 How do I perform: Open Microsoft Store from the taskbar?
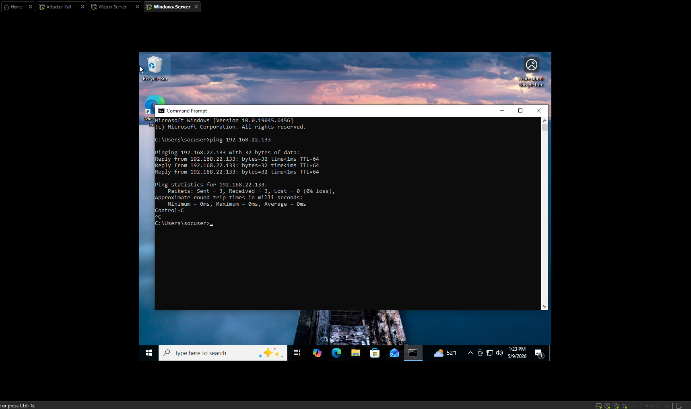point(375,353)
